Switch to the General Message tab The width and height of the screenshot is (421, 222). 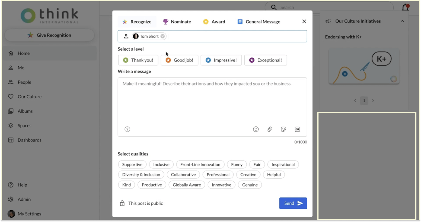259,22
